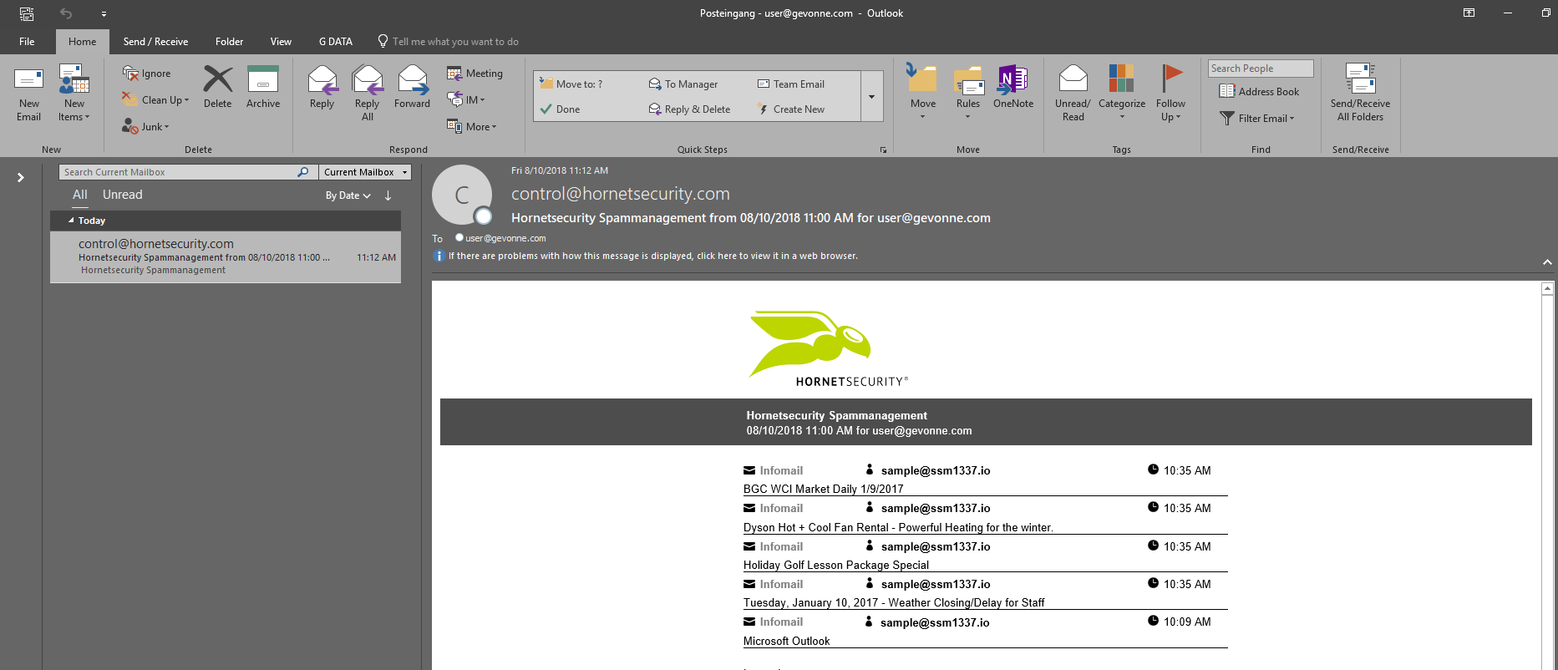Click the Search People input field
The width and height of the screenshot is (1558, 670).
(1260, 69)
